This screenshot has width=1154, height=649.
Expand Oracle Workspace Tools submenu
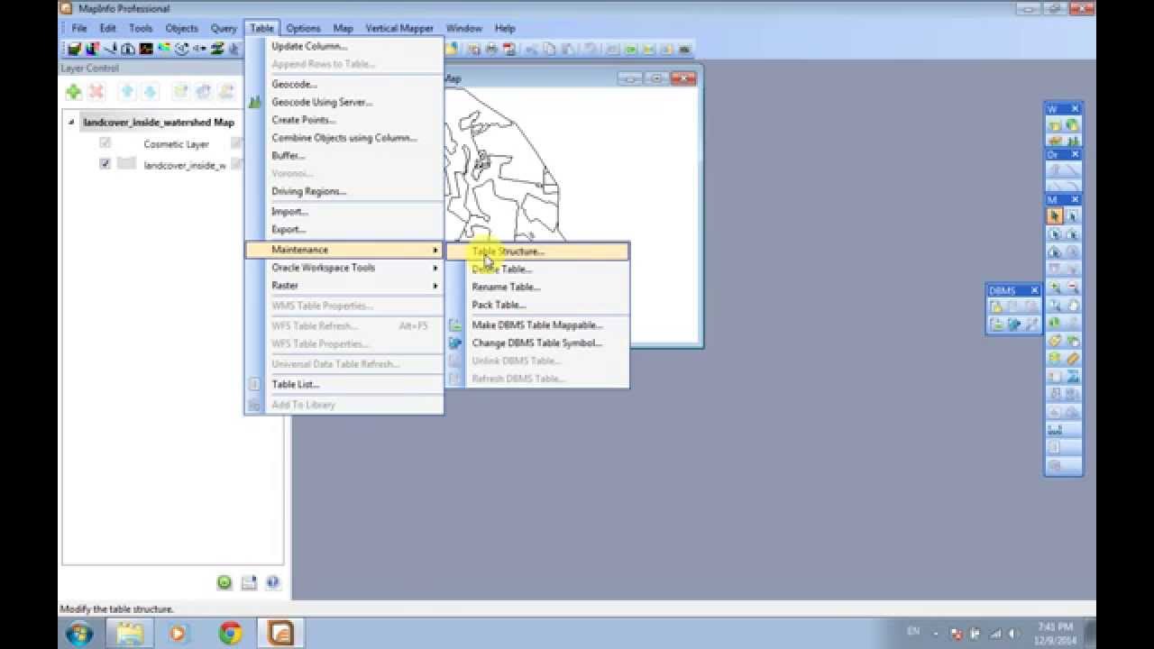(x=344, y=268)
